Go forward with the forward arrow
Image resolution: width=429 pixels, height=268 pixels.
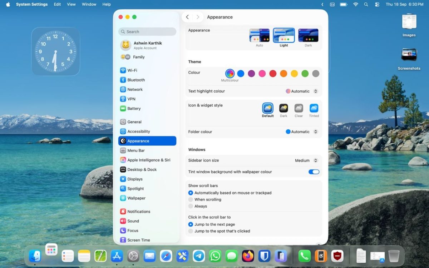[x=198, y=17]
